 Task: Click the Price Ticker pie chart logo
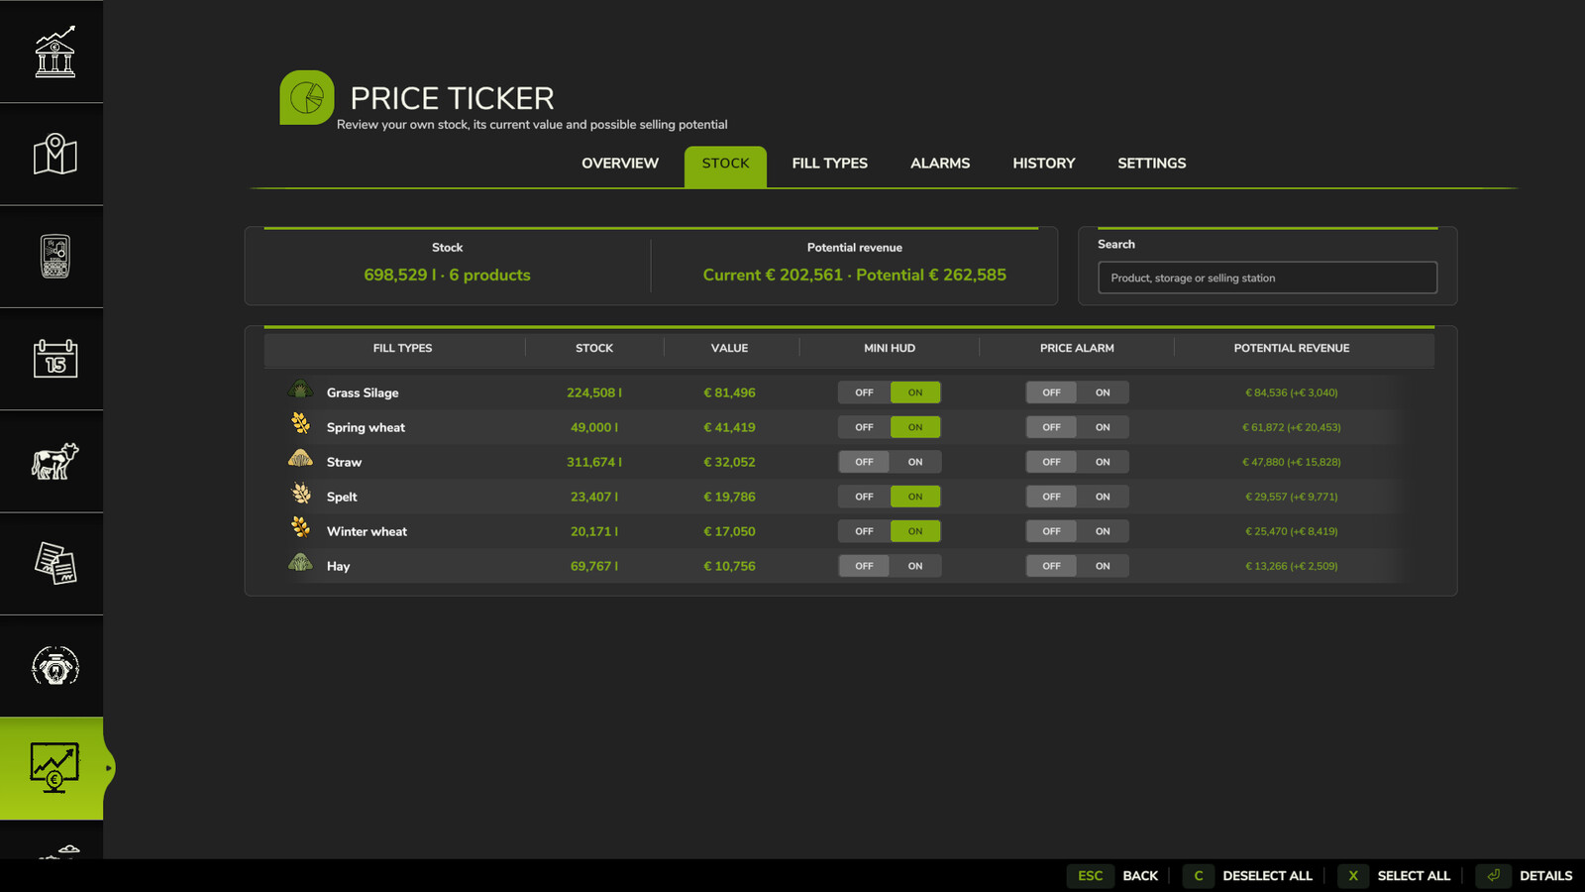point(307,97)
